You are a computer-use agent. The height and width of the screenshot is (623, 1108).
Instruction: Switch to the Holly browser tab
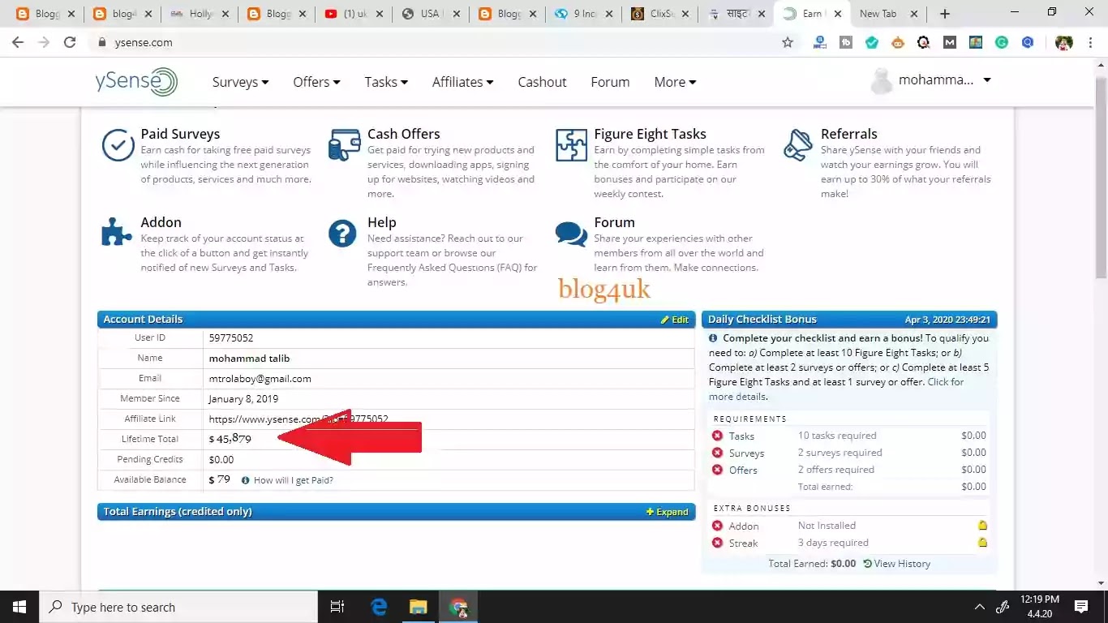[199, 14]
